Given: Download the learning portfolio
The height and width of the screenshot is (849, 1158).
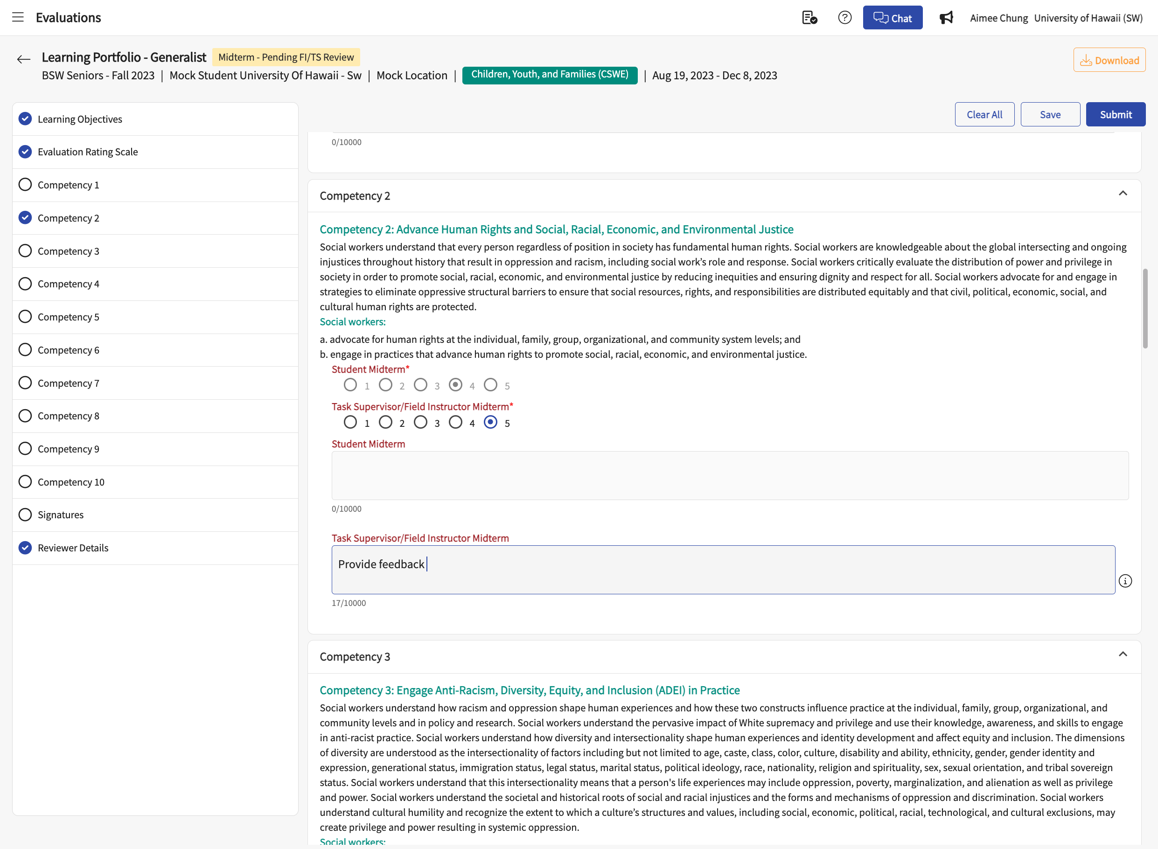Looking at the screenshot, I should point(1109,60).
